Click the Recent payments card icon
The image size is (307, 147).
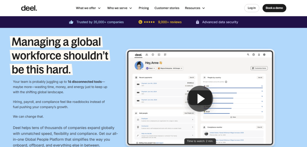pyautogui.click(x=136, y=78)
